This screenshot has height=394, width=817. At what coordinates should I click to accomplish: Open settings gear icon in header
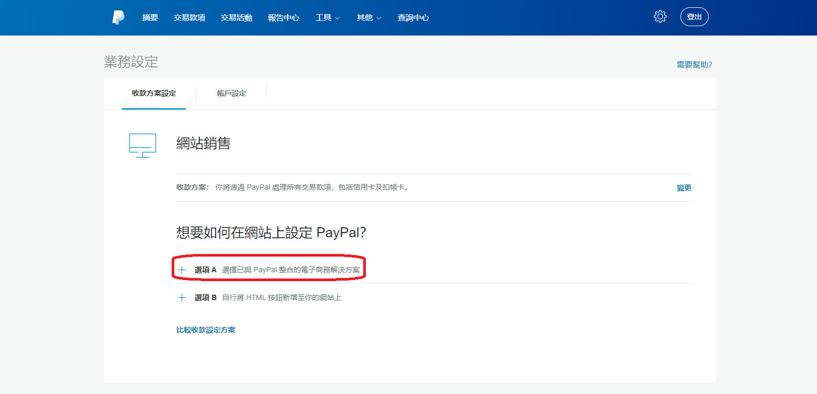(x=660, y=17)
